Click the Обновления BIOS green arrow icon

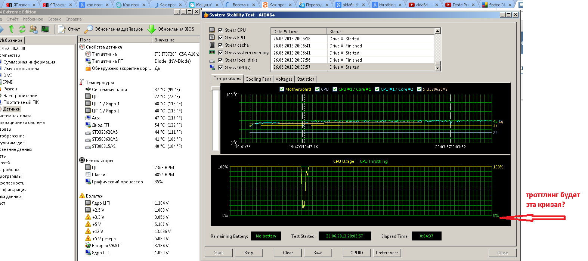(151, 29)
